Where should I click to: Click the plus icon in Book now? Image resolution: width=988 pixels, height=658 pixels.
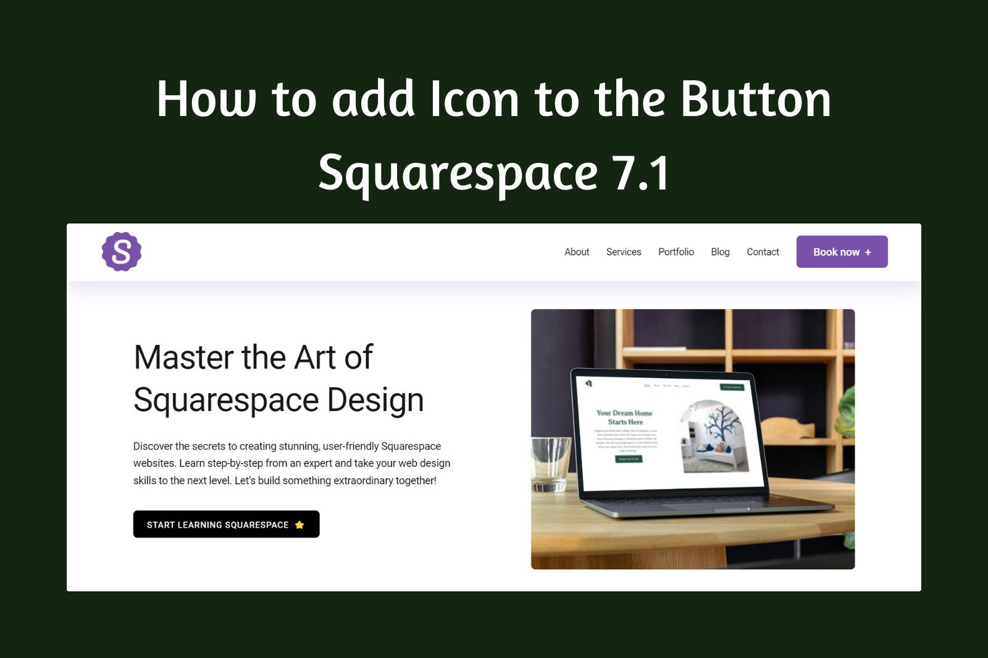(868, 252)
